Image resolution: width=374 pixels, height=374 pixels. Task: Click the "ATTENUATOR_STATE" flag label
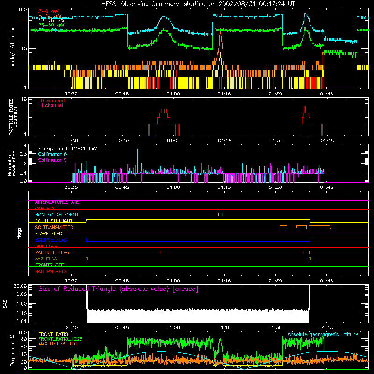57,202
